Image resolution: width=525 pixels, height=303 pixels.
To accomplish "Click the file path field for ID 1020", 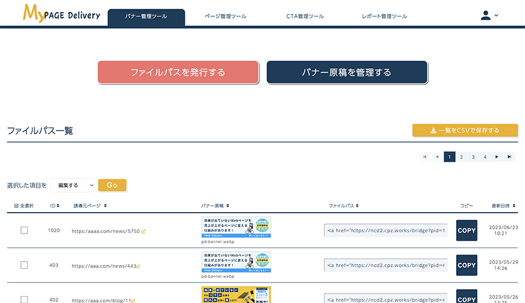I will point(386,231).
